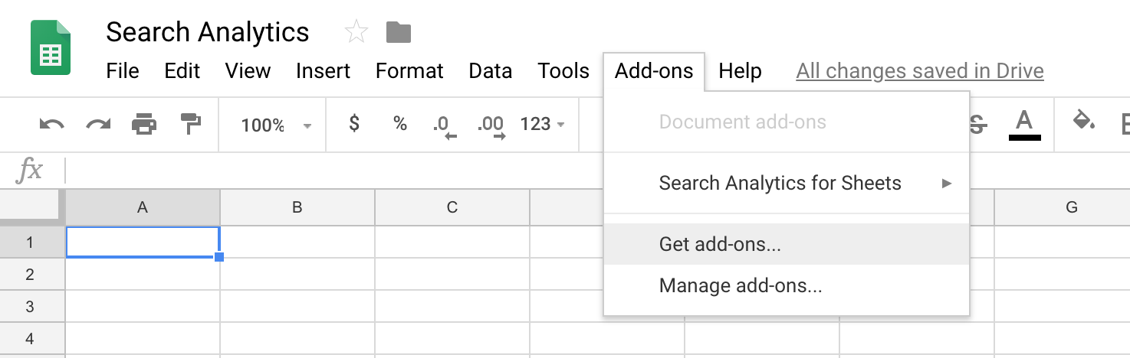Image resolution: width=1130 pixels, height=358 pixels.
Task: Open the Insert menu
Action: (x=323, y=71)
